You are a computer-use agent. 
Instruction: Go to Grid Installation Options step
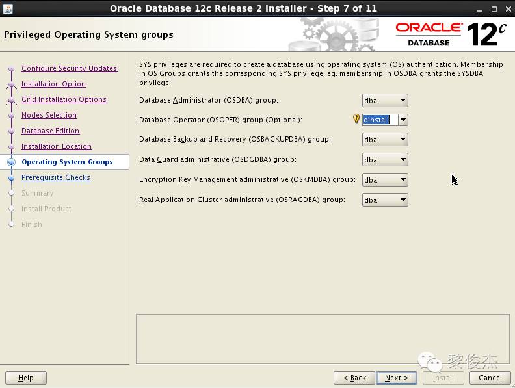point(64,99)
